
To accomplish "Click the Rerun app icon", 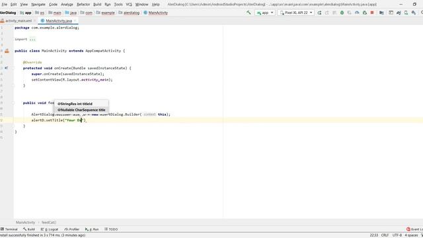I will point(319,13).
